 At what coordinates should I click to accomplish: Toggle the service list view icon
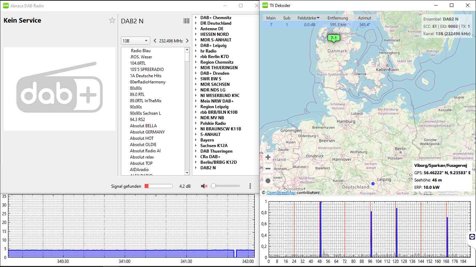point(186,21)
